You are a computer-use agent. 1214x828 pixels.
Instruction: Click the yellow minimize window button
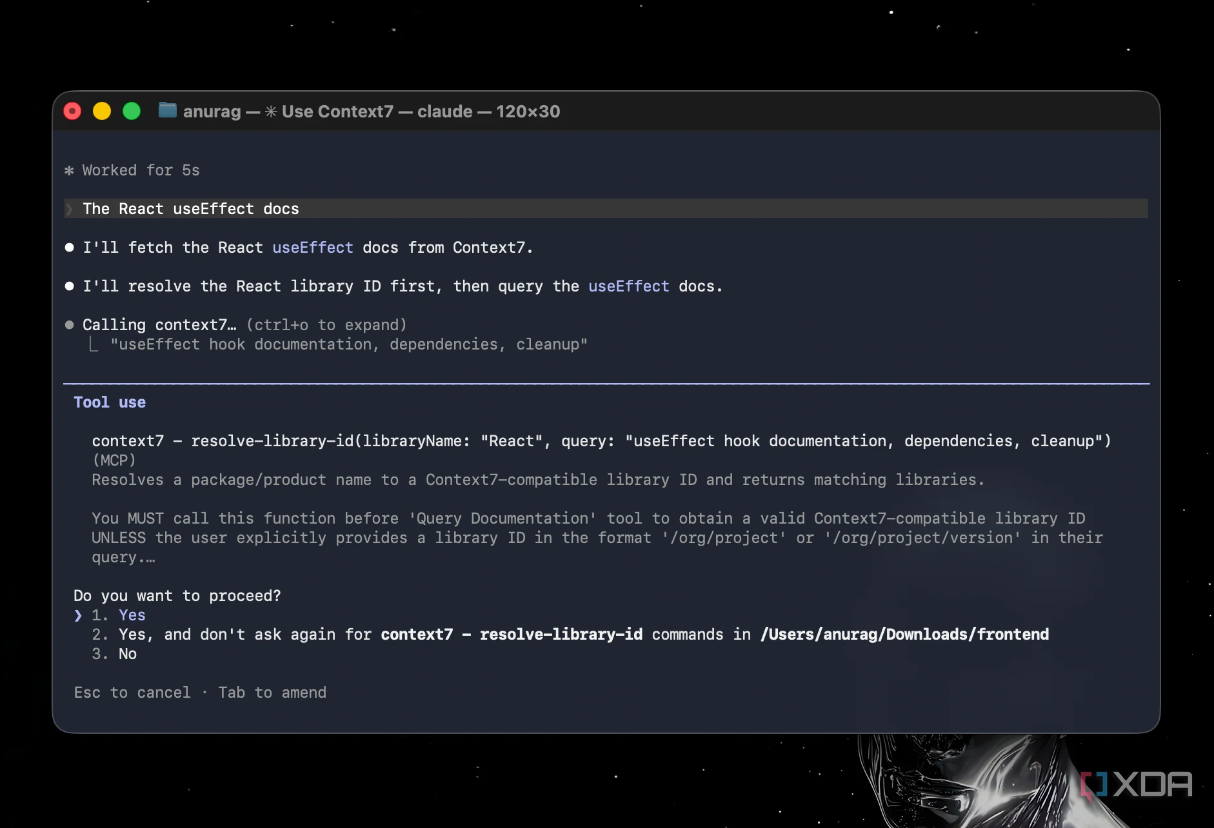[102, 112]
